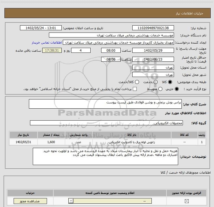The height and width of the screenshot is (207, 214).
Task: Click the اطلاعات کالاهای مورد نیاز heading
Action: tap(185, 113)
